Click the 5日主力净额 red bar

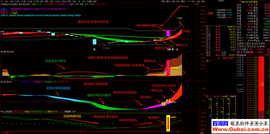251,52
